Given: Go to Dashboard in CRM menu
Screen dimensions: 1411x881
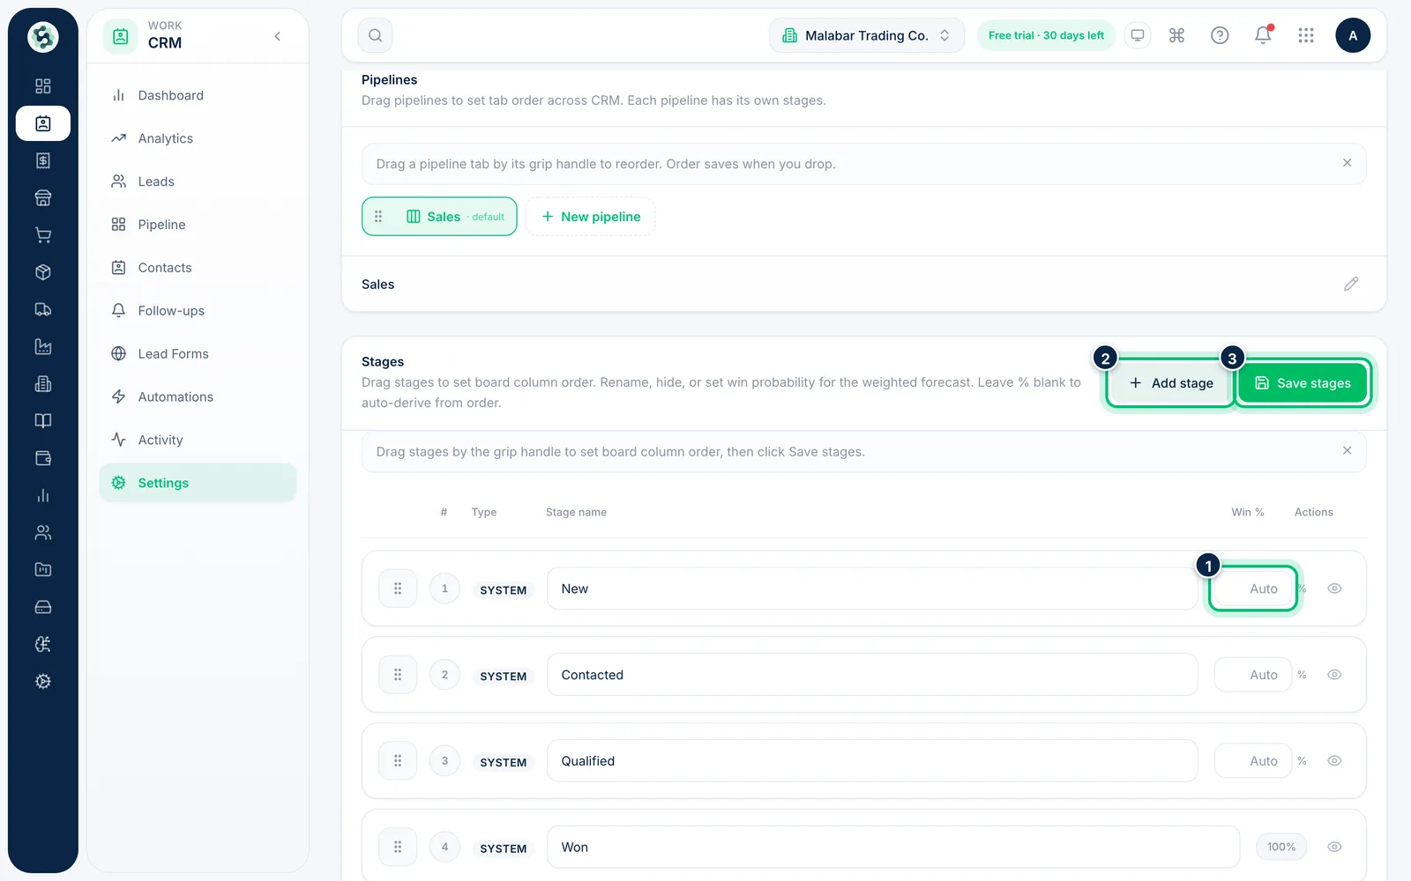Looking at the screenshot, I should [198, 95].
